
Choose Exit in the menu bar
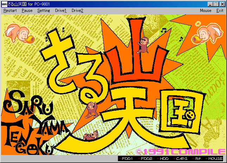tap(220, 11)
